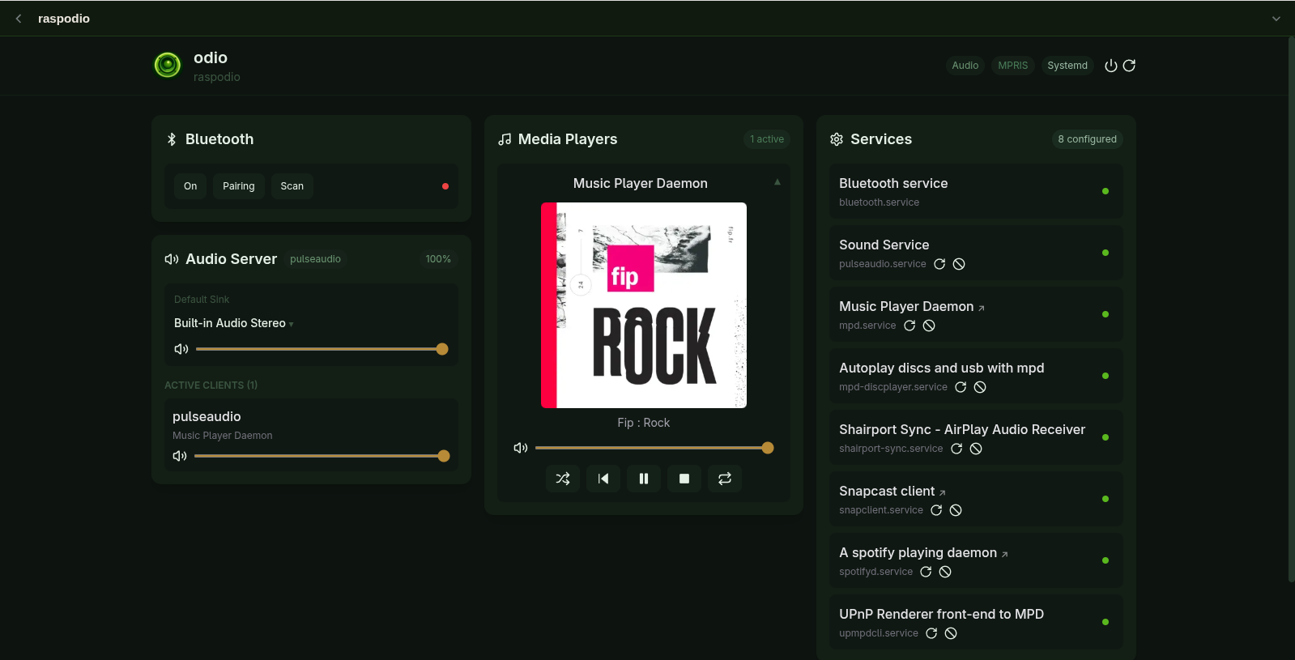
Task: Restart spotifyd.service
Action: pyautogui.click(x=926, y=572)
